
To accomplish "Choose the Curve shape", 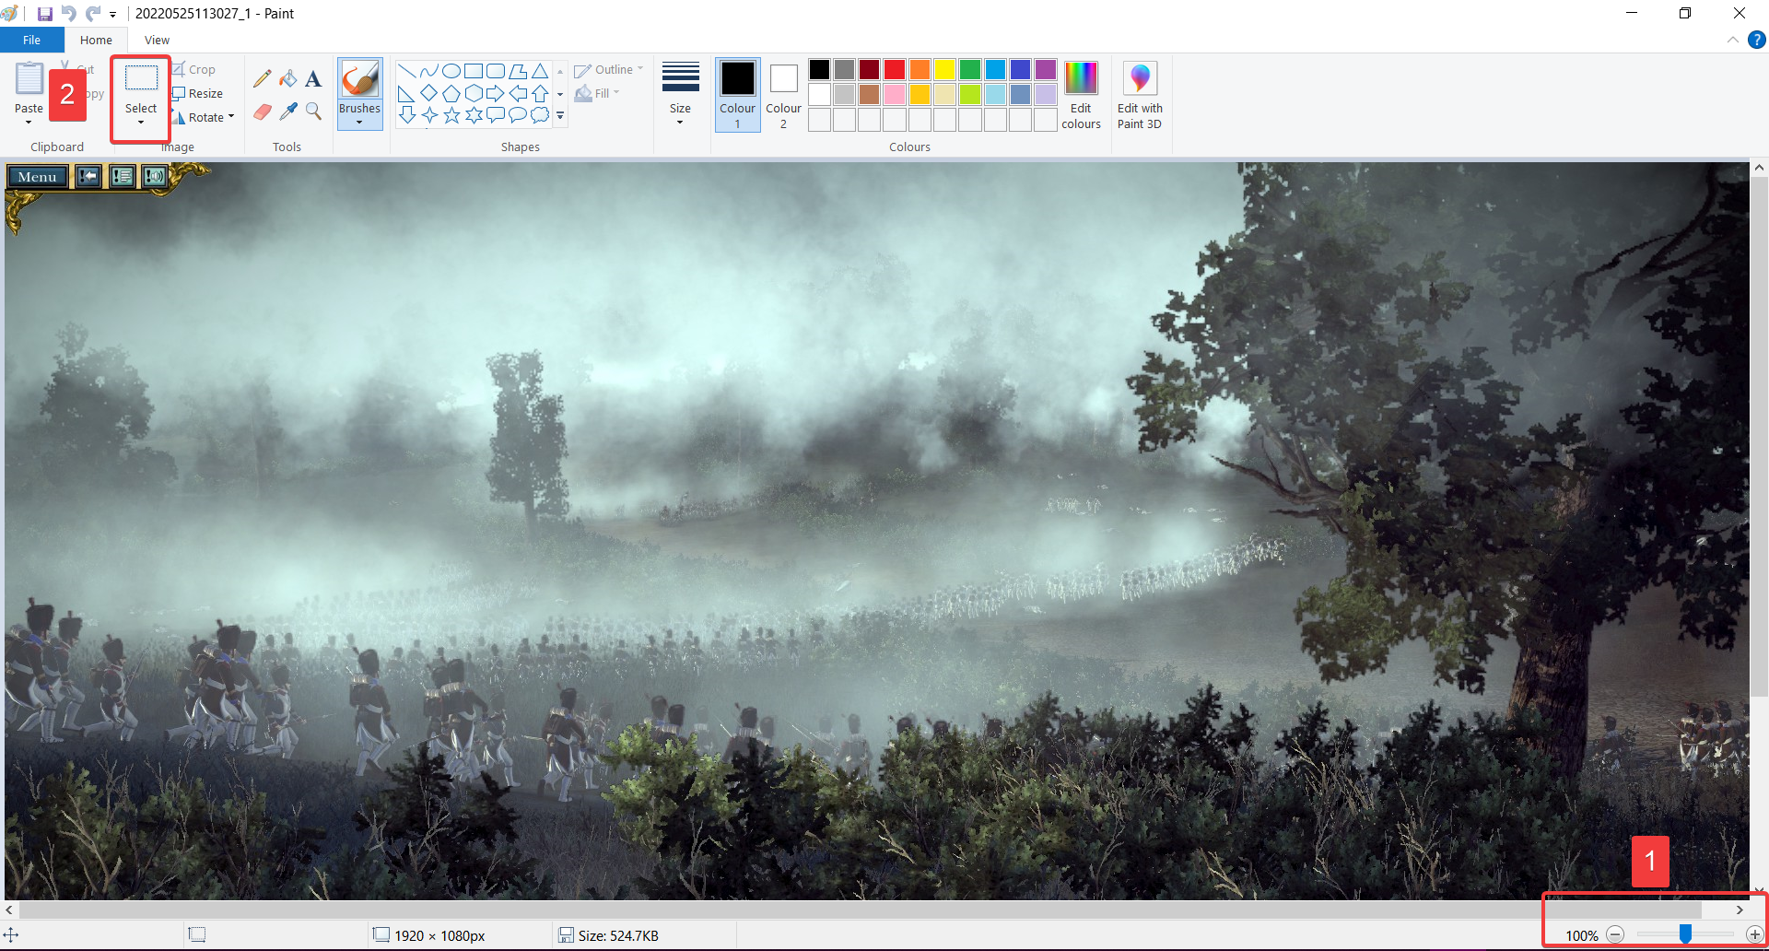I will pos(429,71).
